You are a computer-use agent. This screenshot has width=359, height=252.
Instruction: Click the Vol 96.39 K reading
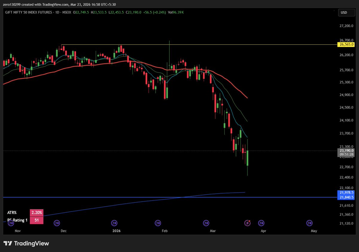pyautogui.click(x=176, y=12)
